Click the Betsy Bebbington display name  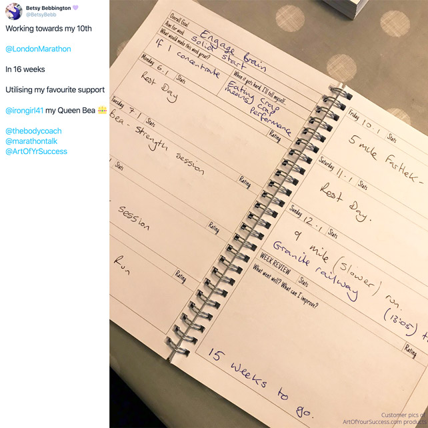[48, 8]
